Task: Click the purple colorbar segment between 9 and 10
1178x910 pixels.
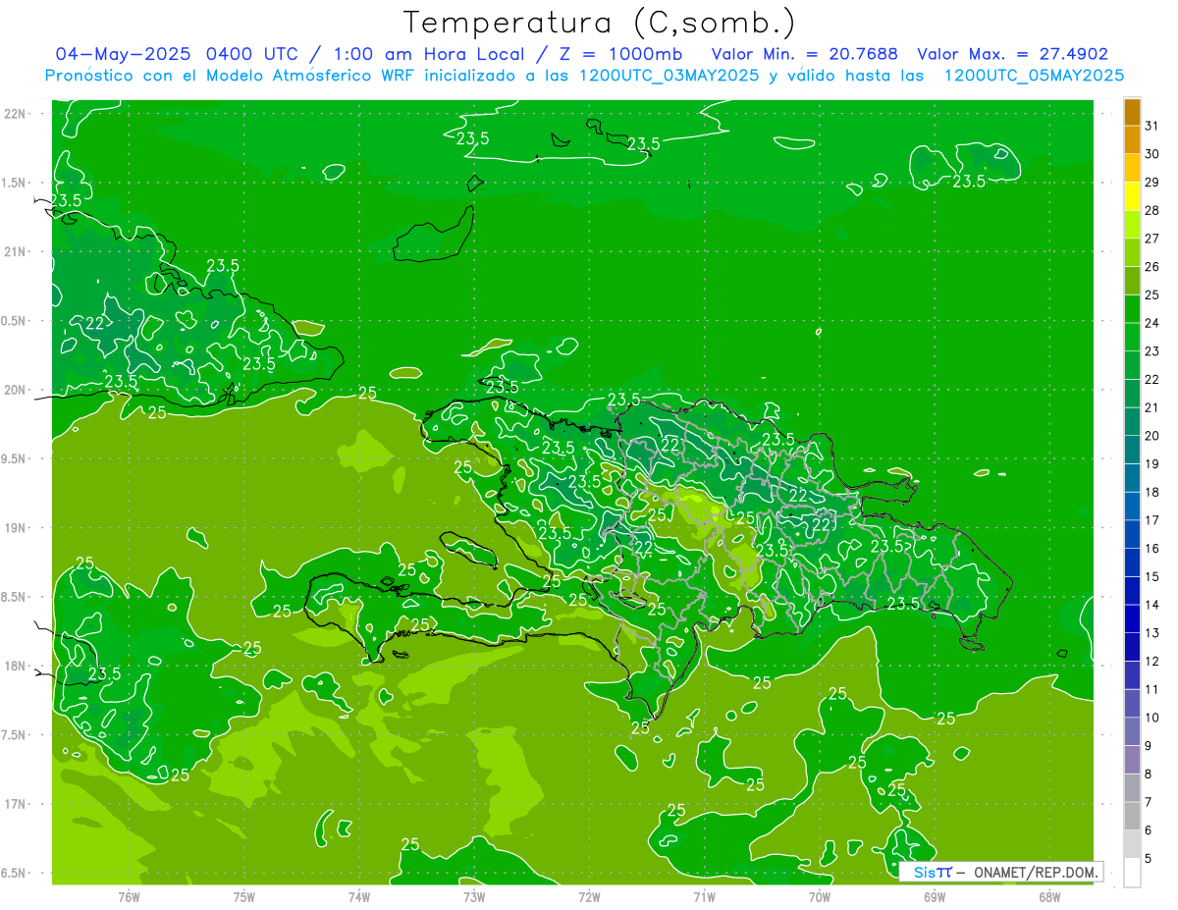Action: point(1132,732)
